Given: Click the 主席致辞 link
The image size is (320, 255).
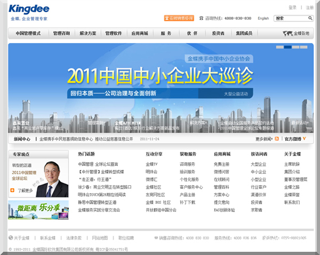Looking at the screenshot, I should point(292,164).
